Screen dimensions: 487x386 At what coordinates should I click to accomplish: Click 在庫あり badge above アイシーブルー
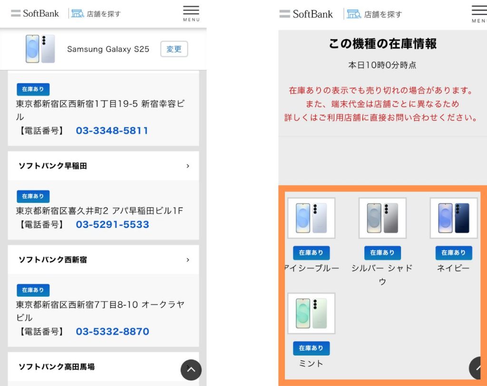[x=311, y=253]
